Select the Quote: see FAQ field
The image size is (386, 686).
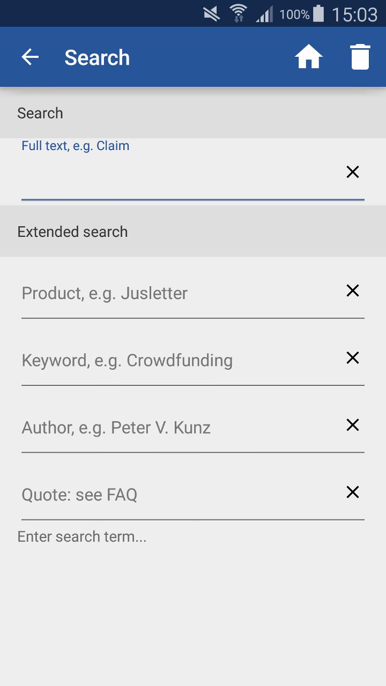click(177, 494)
